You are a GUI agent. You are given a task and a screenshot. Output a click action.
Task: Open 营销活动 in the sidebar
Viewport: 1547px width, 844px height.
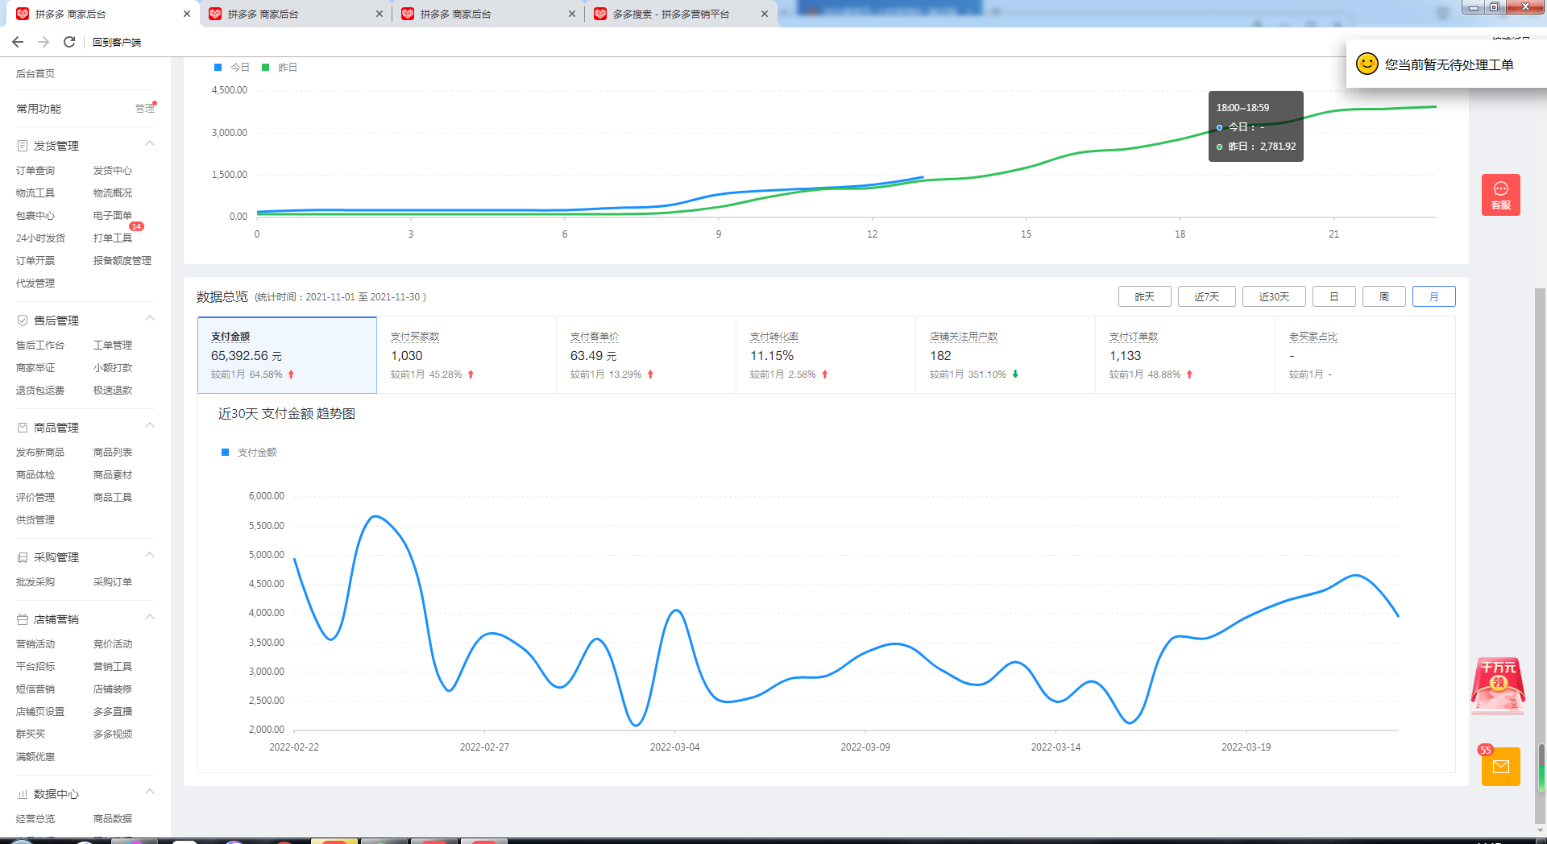(35, 644)
